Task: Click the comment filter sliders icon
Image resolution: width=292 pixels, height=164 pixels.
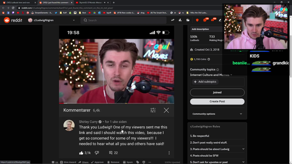Action: tap(153, 110)
